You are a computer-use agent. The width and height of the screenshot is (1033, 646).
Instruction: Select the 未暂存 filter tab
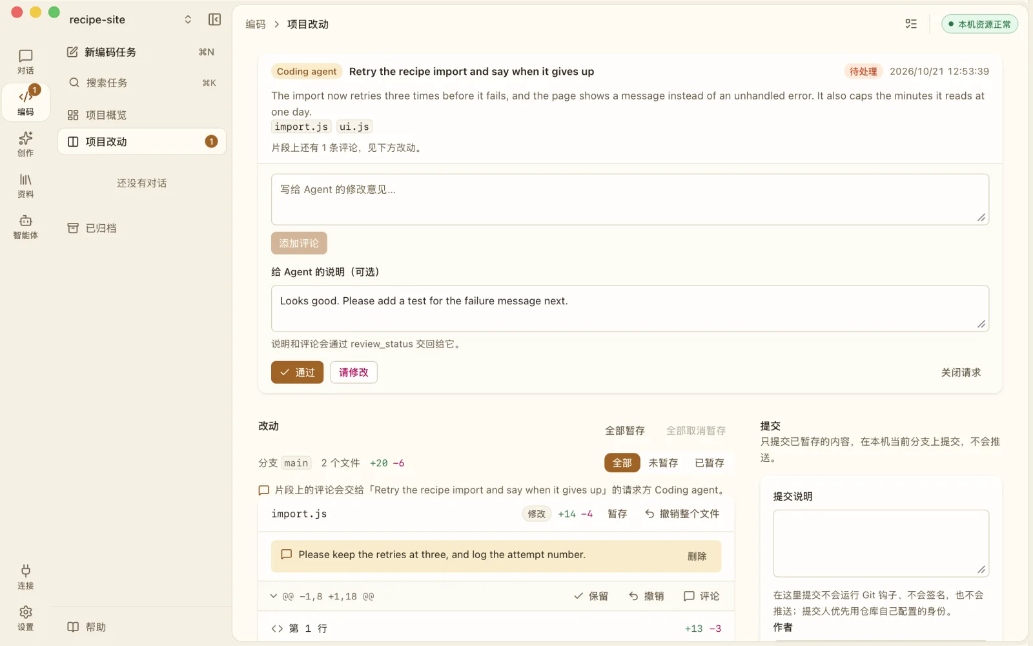pos(663,463)
